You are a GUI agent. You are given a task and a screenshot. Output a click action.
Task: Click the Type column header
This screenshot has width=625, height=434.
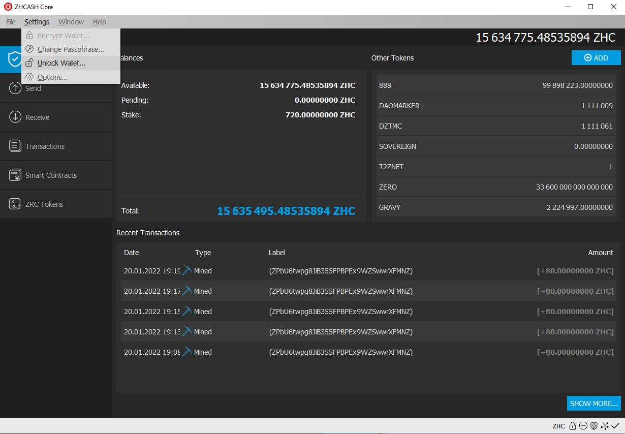tap(203, 253)
